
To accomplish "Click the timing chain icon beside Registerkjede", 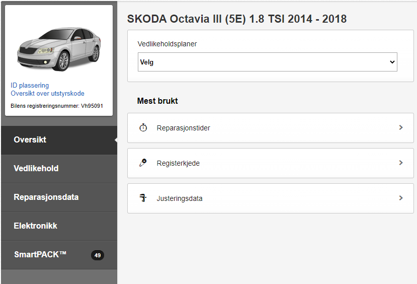I will click(x=143, y=163).
